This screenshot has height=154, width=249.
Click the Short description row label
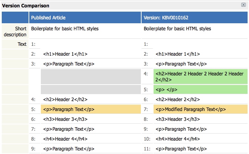(x=15, y=31)
